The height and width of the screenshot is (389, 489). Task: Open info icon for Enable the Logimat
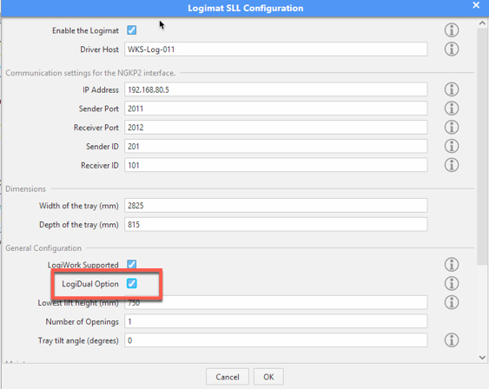tap(452, 30)
